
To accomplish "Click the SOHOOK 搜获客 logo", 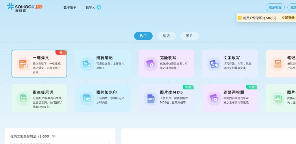I will 24,7.
